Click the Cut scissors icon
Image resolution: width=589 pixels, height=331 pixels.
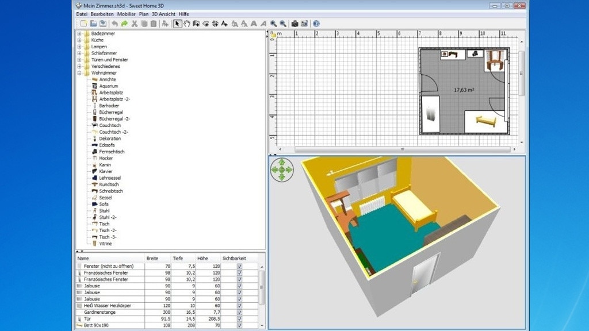tap(134, 24)
